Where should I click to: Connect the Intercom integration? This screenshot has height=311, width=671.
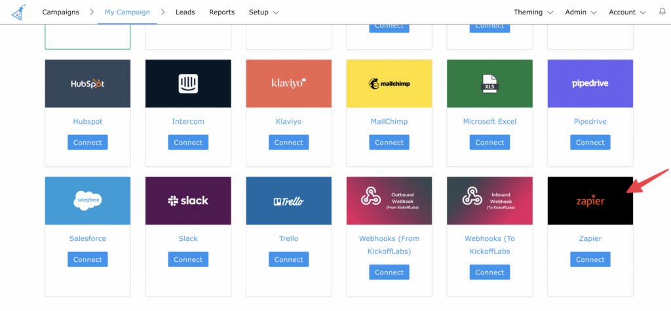(188, 143)
